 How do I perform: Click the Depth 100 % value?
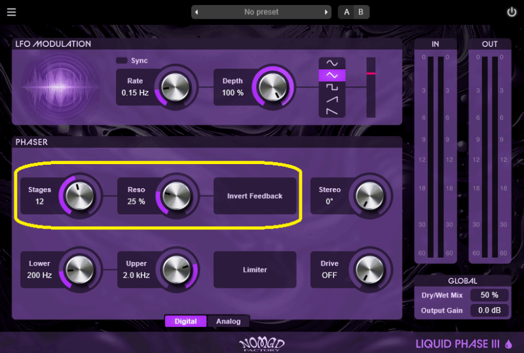coord(233,93)
